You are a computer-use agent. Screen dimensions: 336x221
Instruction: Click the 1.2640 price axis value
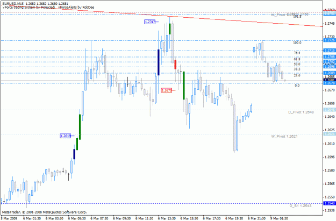coord(330,117)
